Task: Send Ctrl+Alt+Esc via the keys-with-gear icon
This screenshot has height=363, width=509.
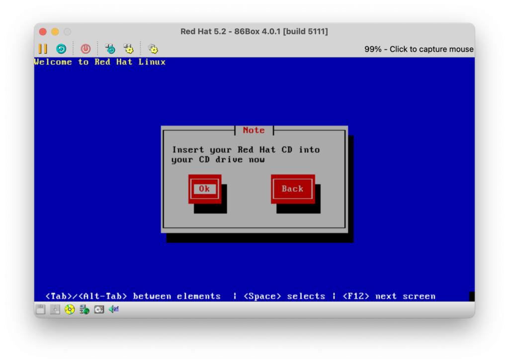Action: [129, 49]
